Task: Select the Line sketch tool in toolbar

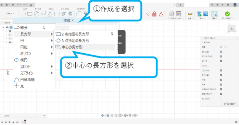Action: 23,14
